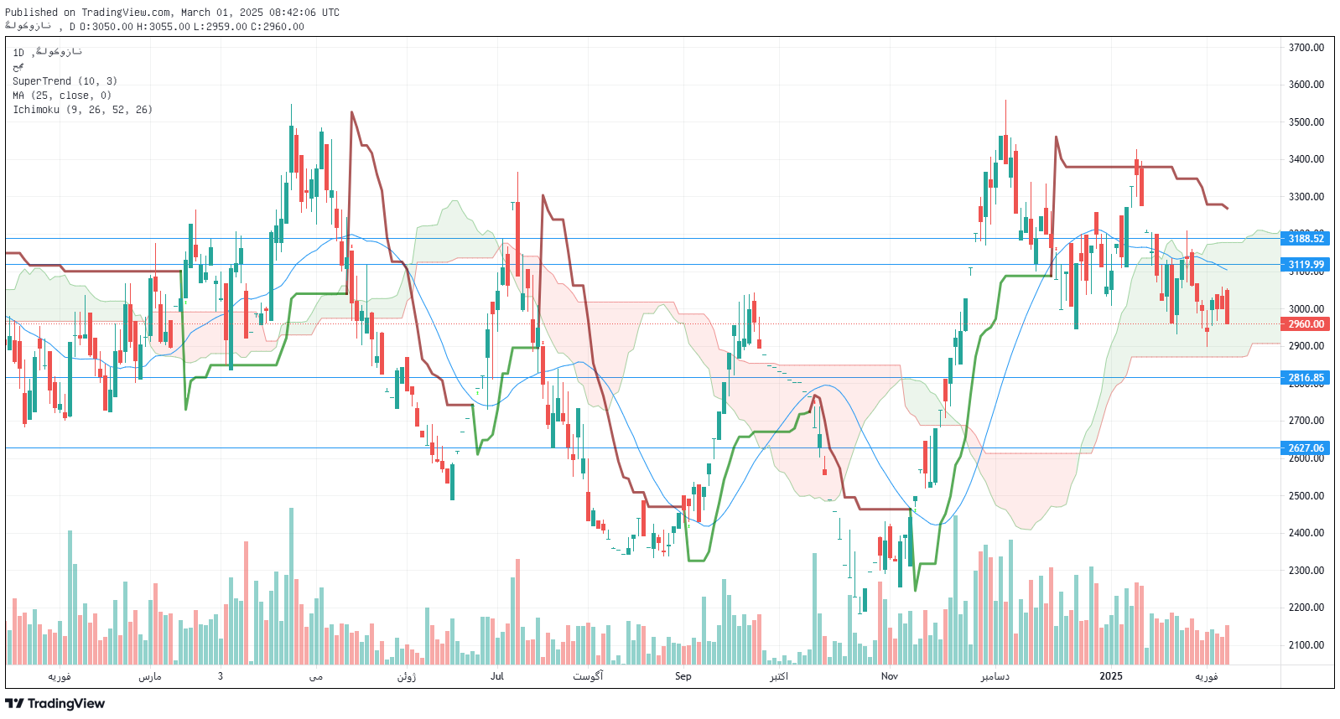Click the OHLC values line above the chart
Image resolution: width=1340 pixels, height=719 pixels.
pyautogui.click(x=187, y=27)
